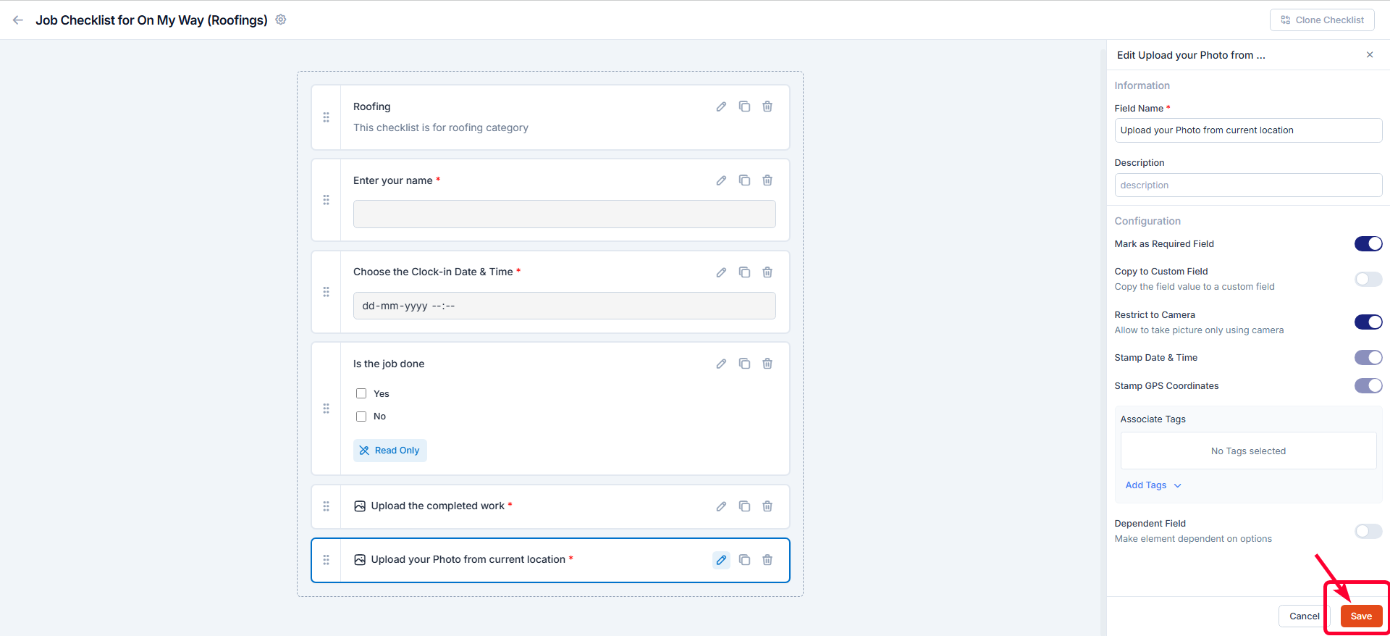Expand the Add Tags dropdown

[x=1153, y=485]
